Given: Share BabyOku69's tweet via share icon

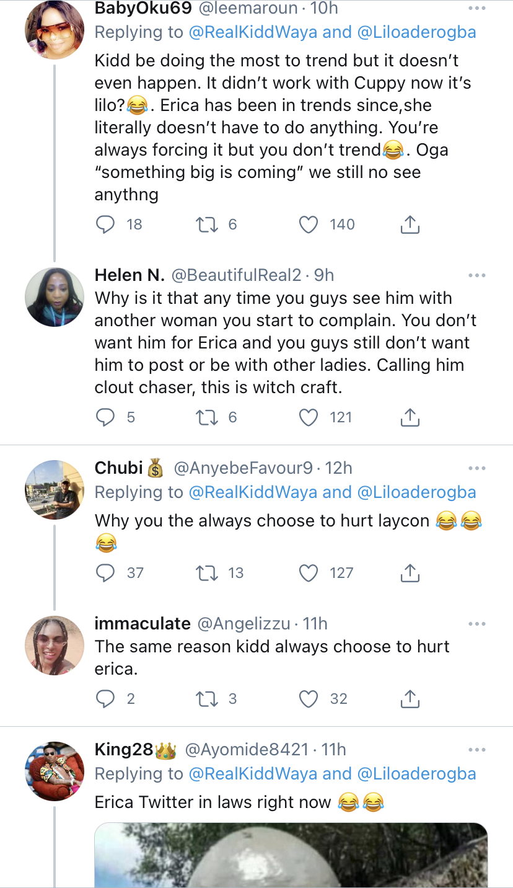Looking at the screenshot, I should pos(410,224).
